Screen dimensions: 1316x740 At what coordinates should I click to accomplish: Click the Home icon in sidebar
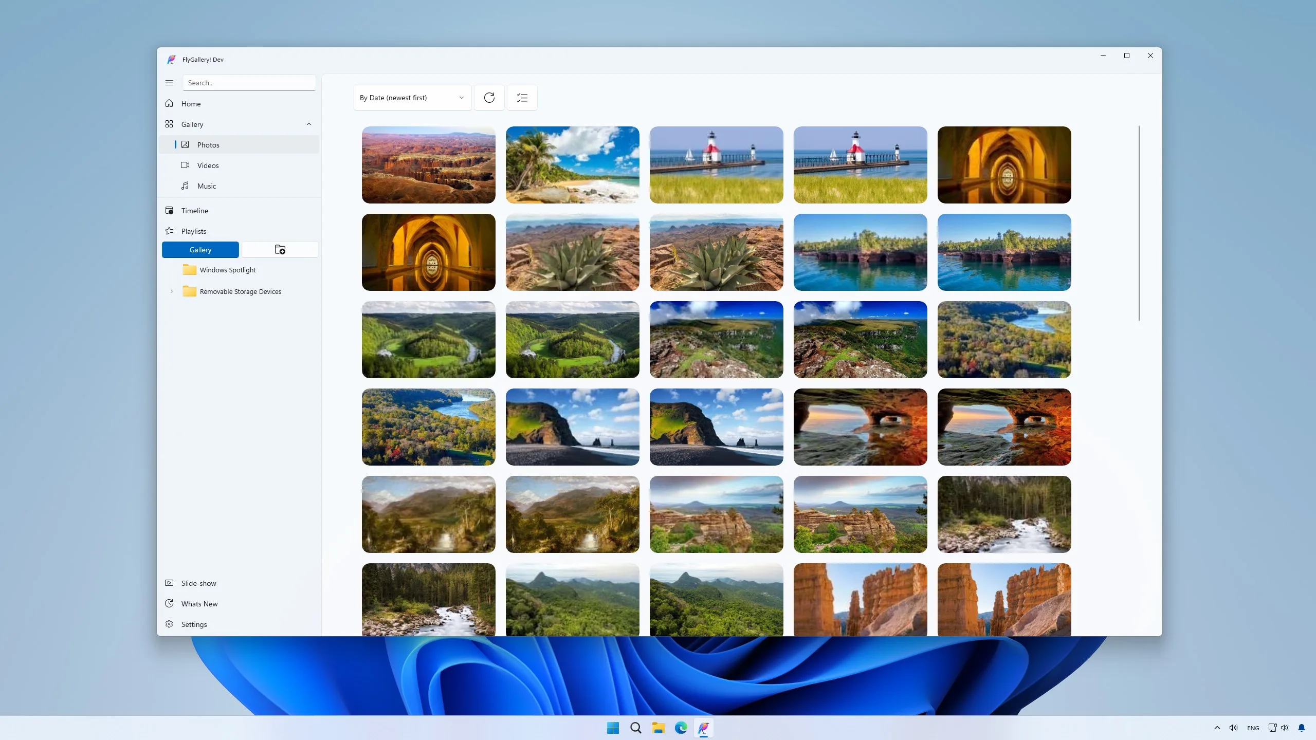coord(169,104)
